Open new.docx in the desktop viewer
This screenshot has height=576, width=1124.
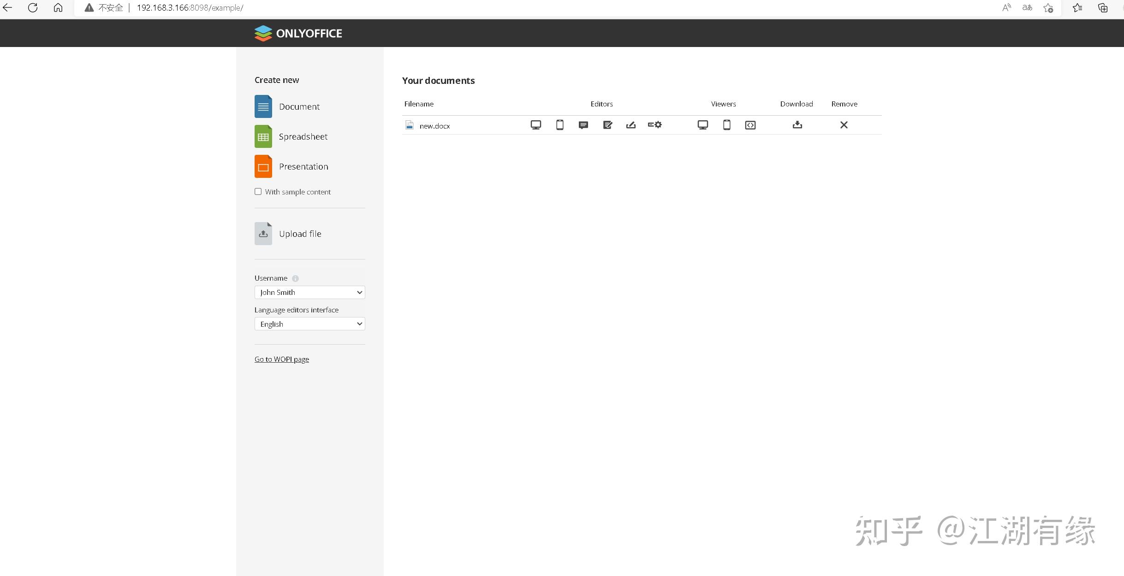(702, 125)
